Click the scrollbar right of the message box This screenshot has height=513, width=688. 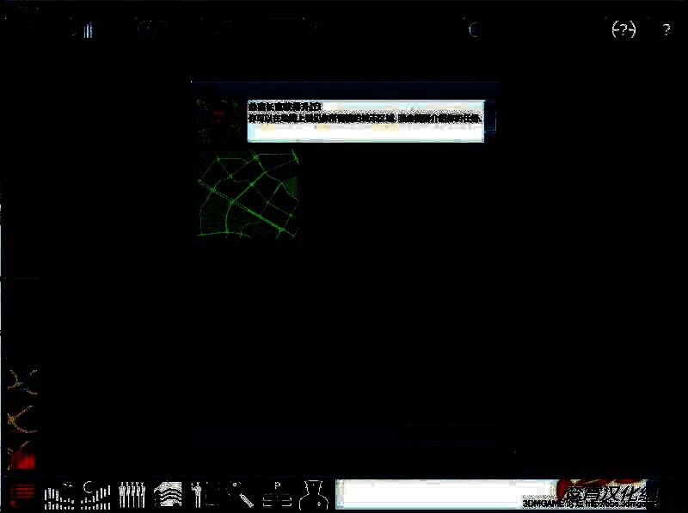[x=490, y=119]
